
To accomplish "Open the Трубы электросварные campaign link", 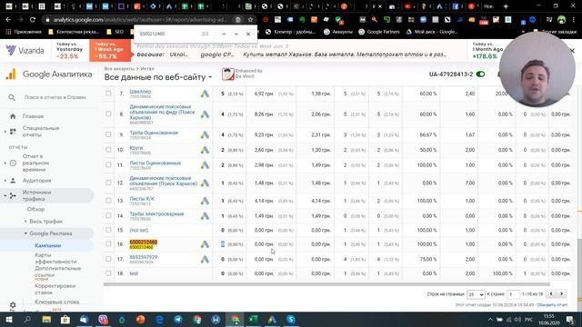I will pos(156,214).
